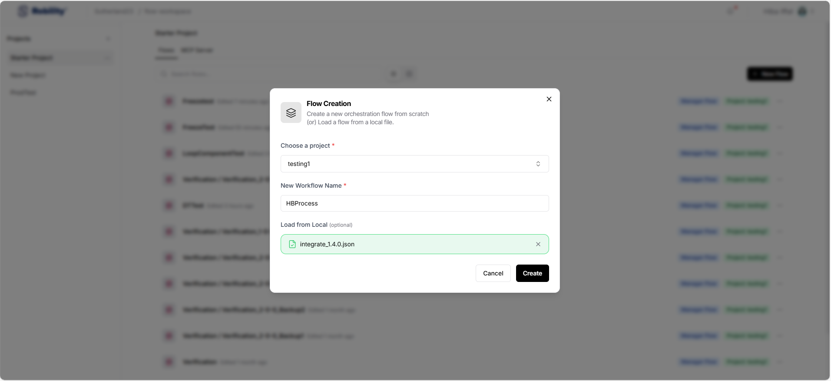Expand the Choose a project dropdown

click(414, 164)
